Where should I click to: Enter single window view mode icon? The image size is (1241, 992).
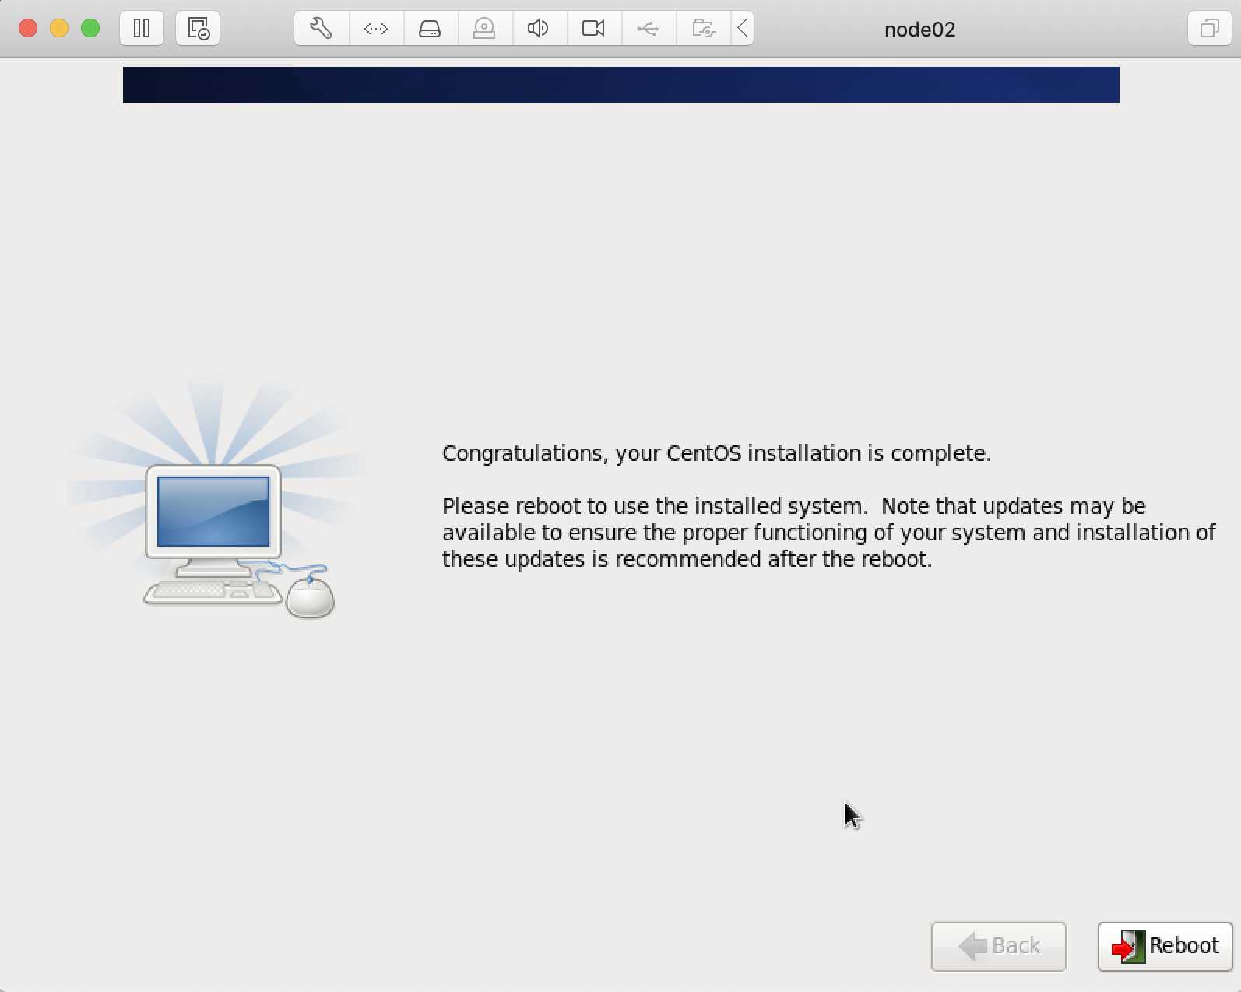pos(1209,29)
